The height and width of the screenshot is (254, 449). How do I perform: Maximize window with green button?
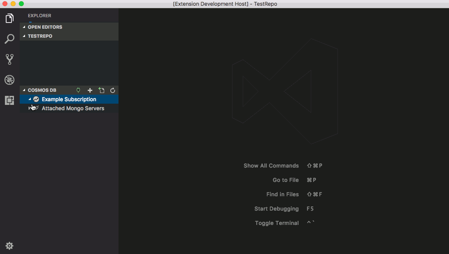coord(21,4)
